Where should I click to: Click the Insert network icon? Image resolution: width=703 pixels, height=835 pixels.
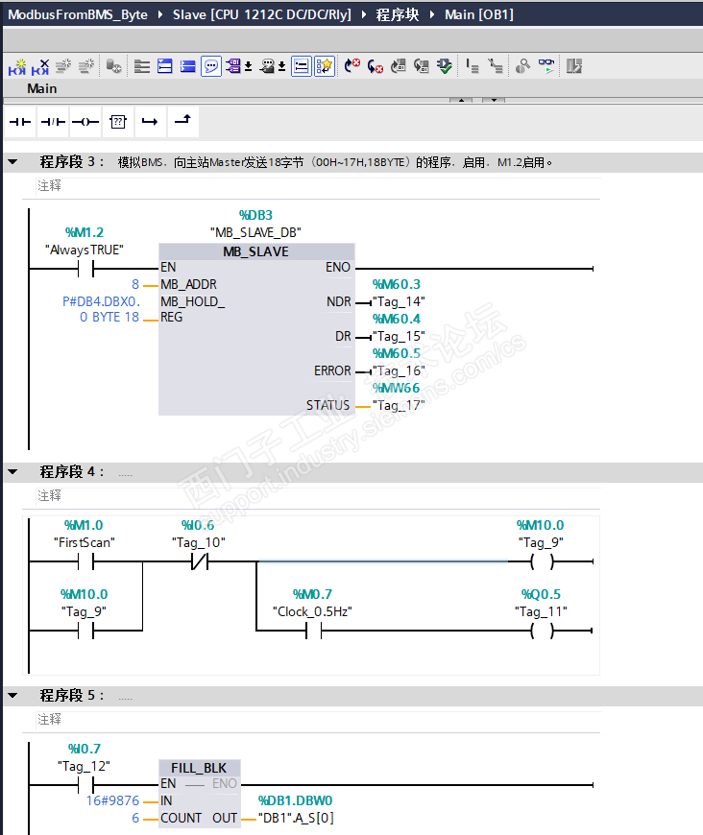(x=17, y=66)
